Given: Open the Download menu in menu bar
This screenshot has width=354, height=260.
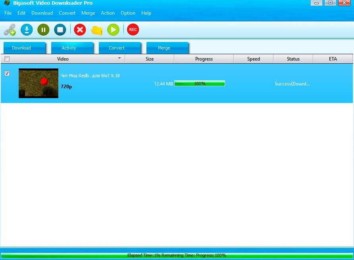Looking at the screenshot, I should 42,13.
